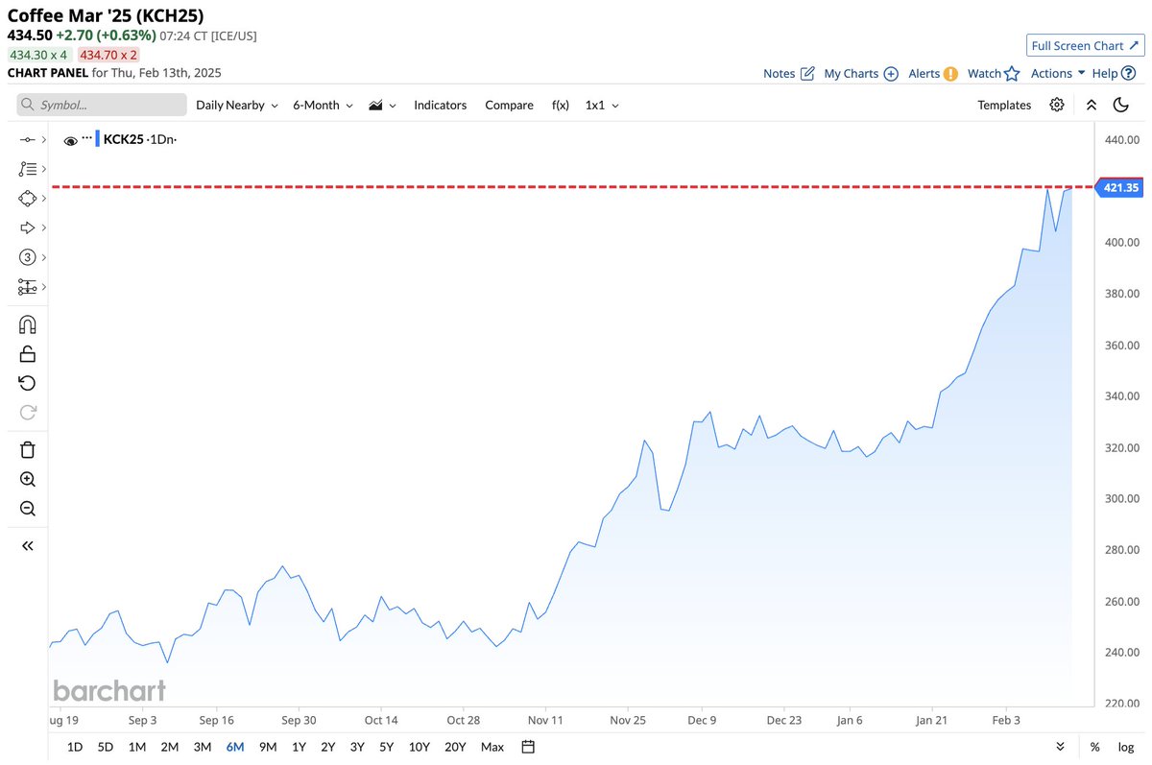Select the shapes annotation tool
1152x765 pixels.
(26, 198)
